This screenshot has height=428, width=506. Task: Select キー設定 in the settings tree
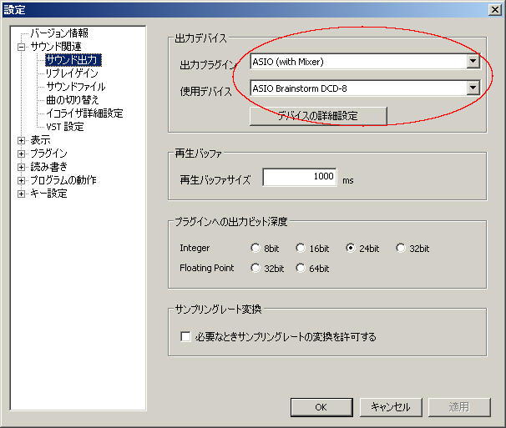click(x=48, y=194)
